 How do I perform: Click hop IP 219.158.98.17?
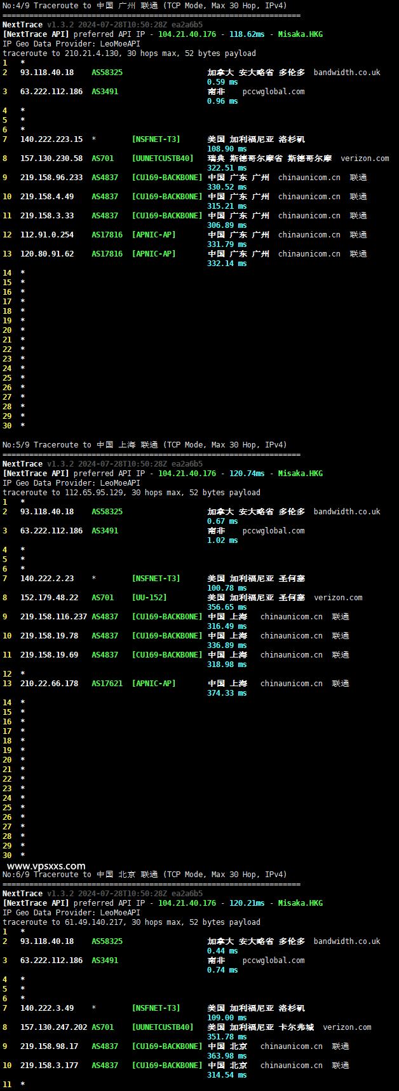(x=50, y=1046)
